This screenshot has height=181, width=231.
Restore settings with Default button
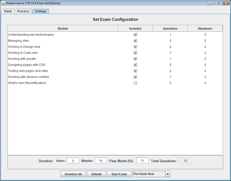[x=96, y=174]
